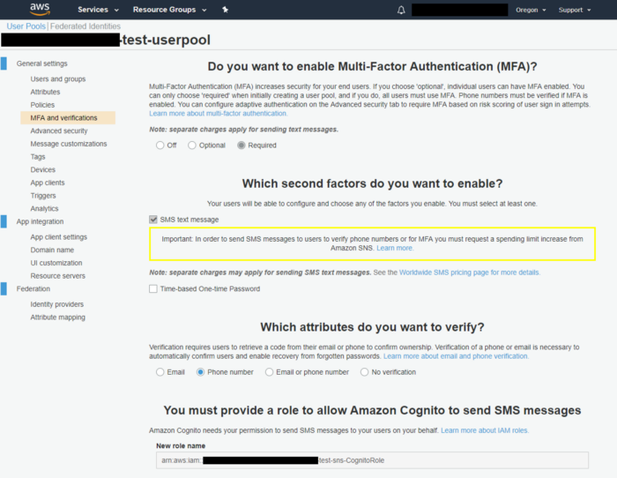This screenshot has height=478, width=617.
Task: Expand the Resource Groups dropdown
Action: point(169,10)
